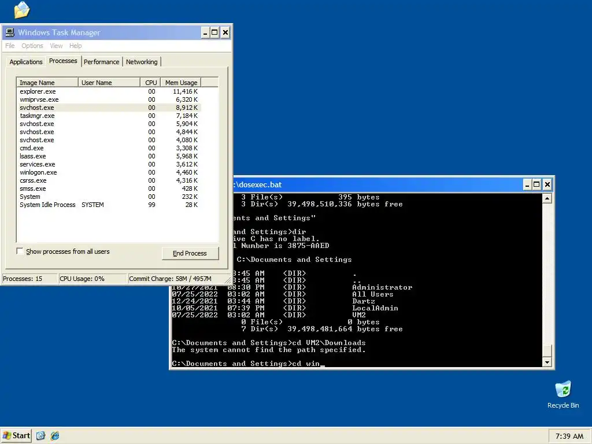This screenshot has width=592, height=444.
Task: Select the smss.exe process row
Action: (109, 189)
